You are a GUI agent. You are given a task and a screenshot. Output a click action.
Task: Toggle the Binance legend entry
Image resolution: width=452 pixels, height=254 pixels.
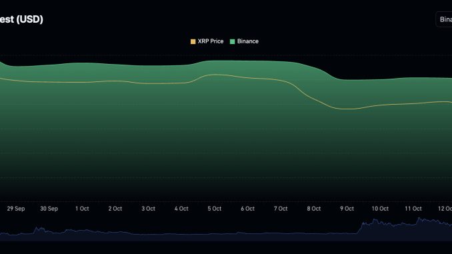click(244, 41)
